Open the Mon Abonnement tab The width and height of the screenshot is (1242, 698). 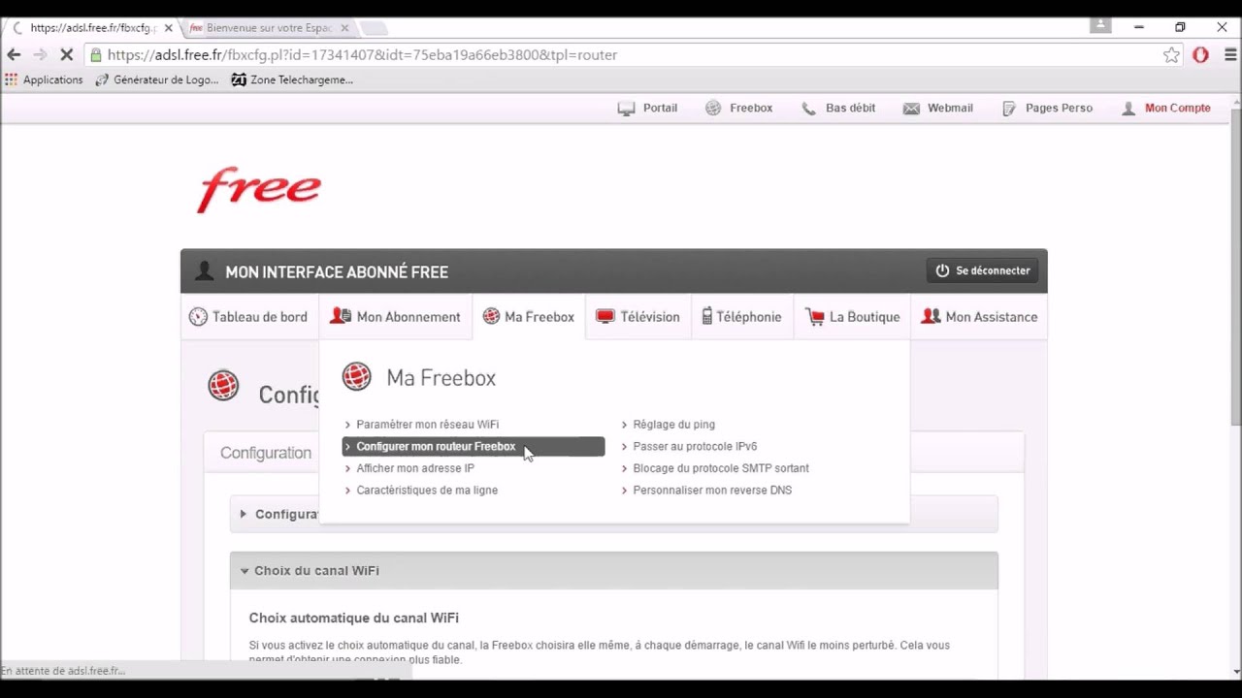click(395, 317)
